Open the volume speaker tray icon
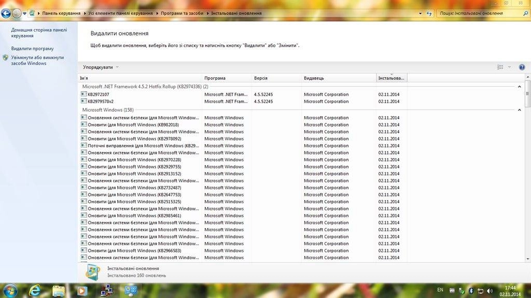The width and height of the screenshot is (531, 298). point(490,291)
